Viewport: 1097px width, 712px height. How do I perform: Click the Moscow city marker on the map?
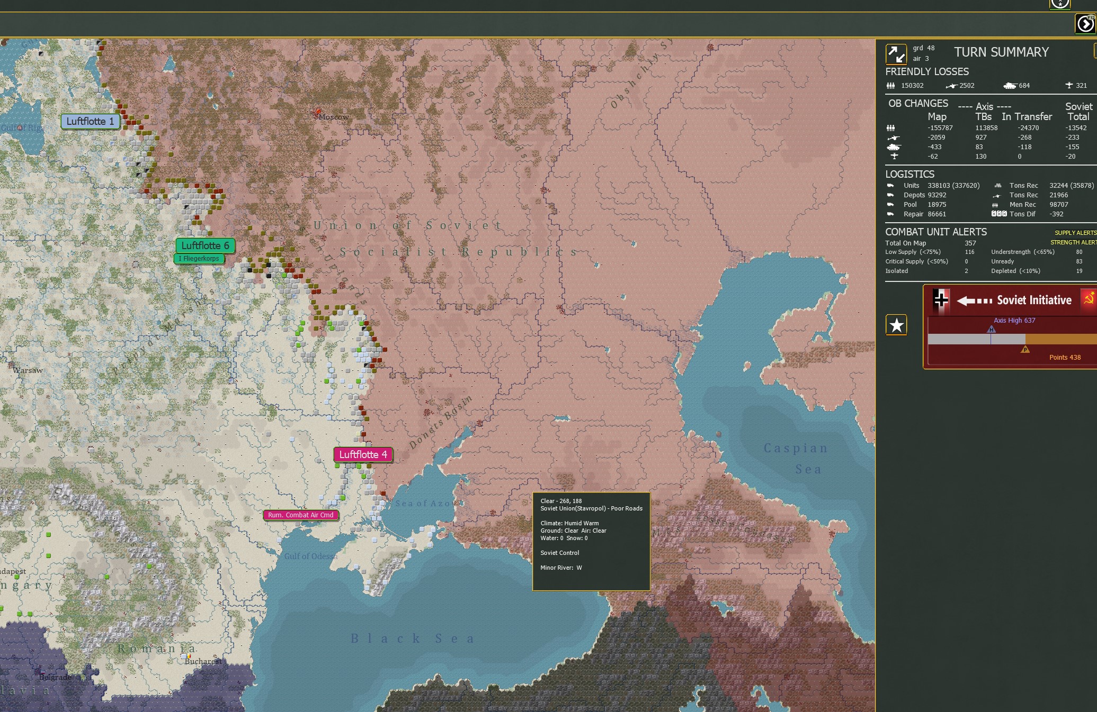point(318,112)
